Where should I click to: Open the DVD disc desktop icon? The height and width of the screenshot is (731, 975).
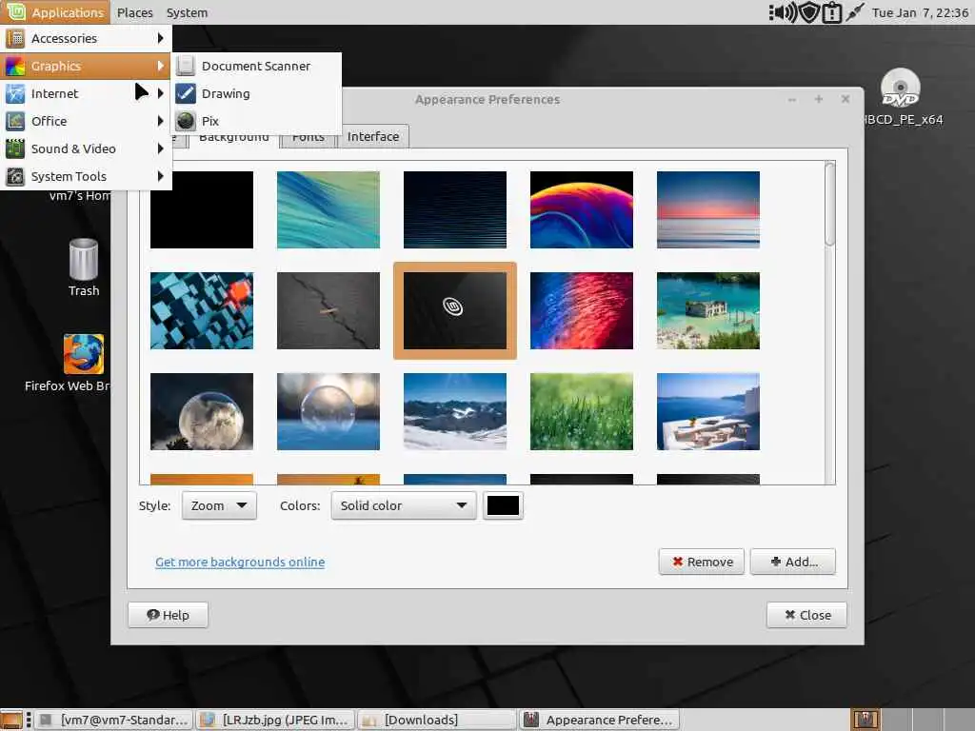click(x=901, y=97)
